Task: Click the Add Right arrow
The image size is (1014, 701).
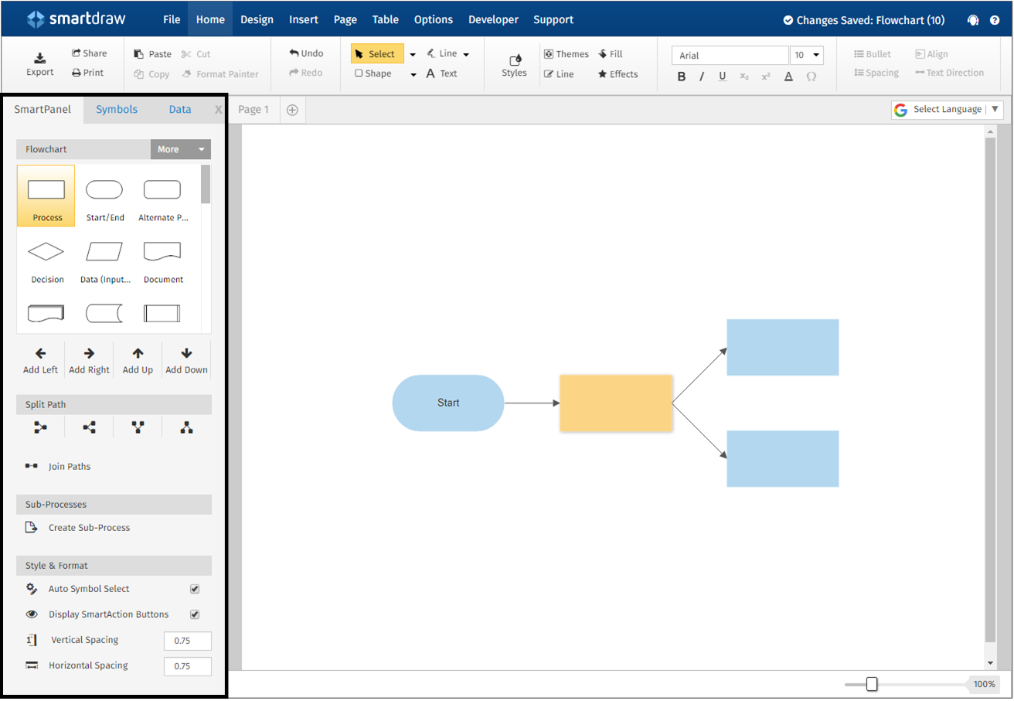Action: click(x=89, y=354)
